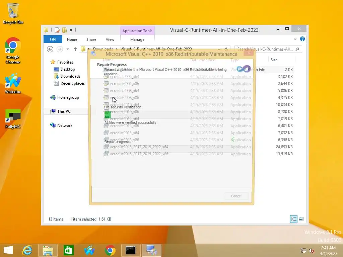
Task: Expand the ribbon with the chevron
Action: pyautogui.click(x=295, y=39)
